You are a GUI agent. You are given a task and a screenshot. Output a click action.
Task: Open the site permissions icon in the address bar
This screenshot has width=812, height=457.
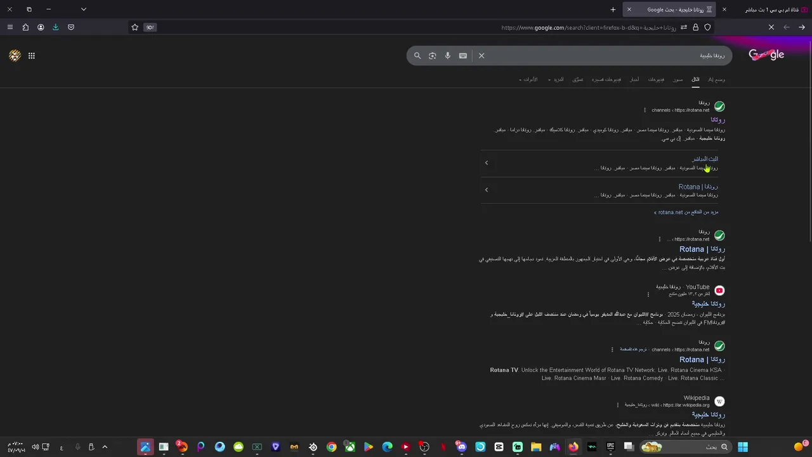coord(684,27)
